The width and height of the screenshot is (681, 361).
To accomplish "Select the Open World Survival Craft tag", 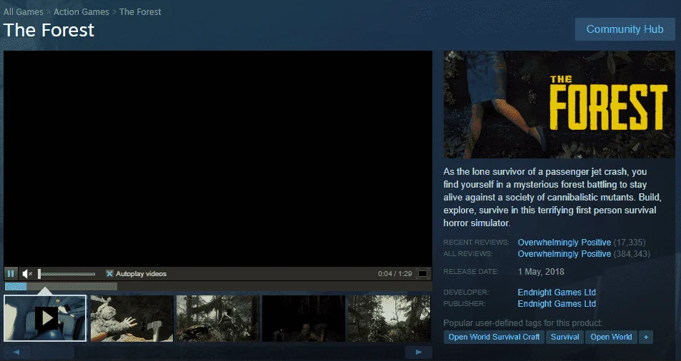I will click(494, 337).
